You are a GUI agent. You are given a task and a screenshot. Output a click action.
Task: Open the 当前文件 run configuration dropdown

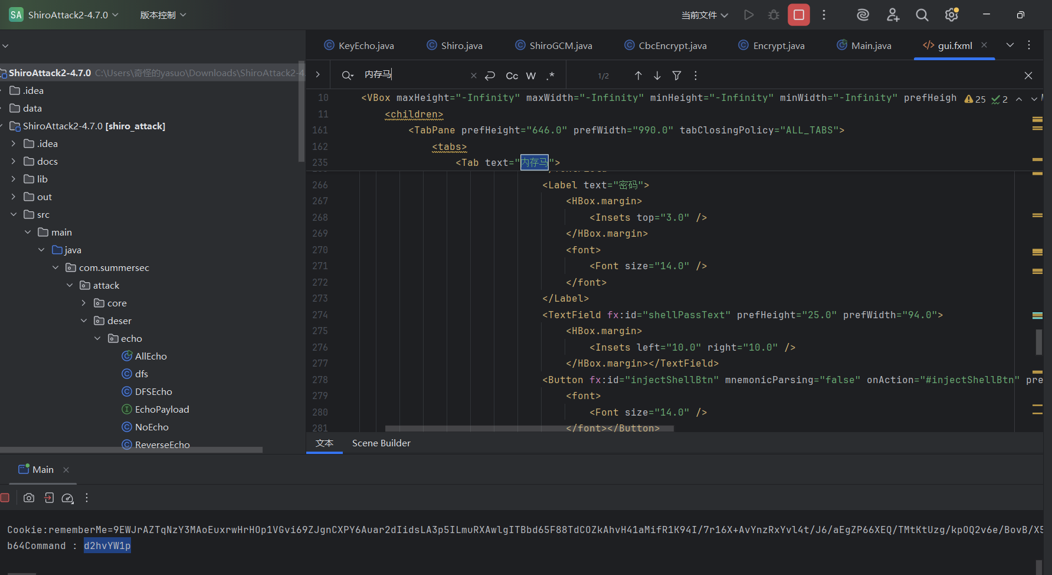tap(704, 15)
